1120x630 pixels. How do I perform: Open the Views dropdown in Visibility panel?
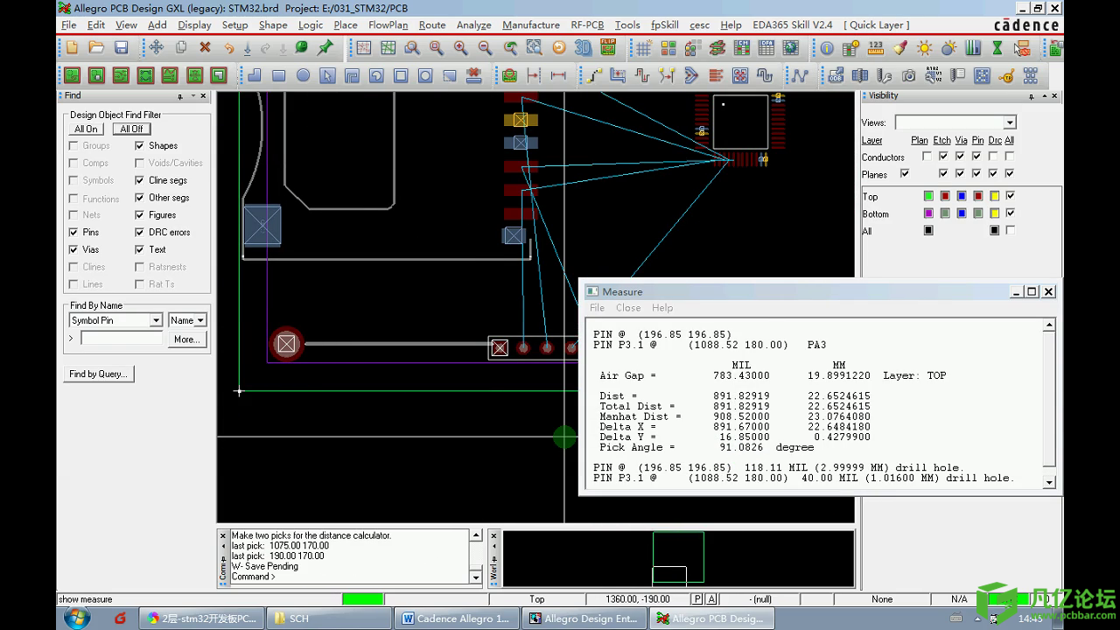[x=1010, y=122]
